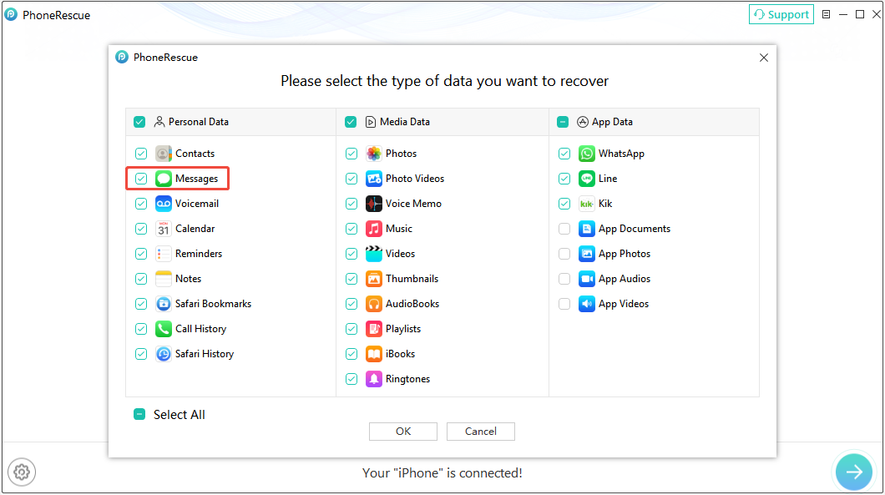Image resolution: width=885 pixels, height=495 pixels.
Task: Click the Call History phone icon
Action: coord(163,329)
